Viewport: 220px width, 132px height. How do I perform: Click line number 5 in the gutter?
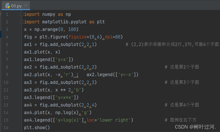coord(7,44)
